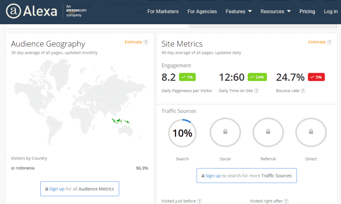Click the locked Social traffic circle
This screenshot has width=341, height=204.
click(x=225, y=132)
